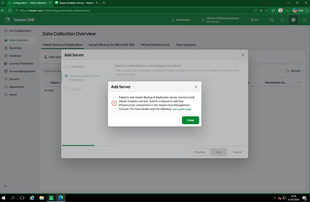This screenshot has height=202, width=310.
Task: Open taskbar search icon
Action: [x=13, y=198]
